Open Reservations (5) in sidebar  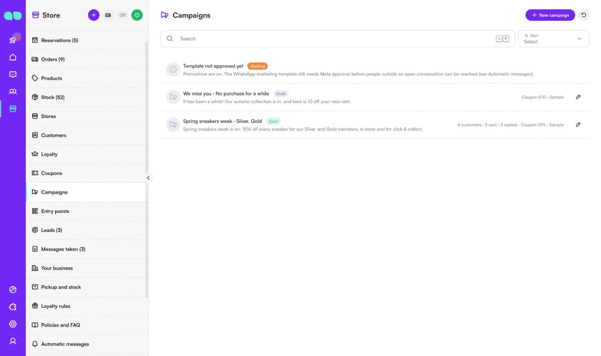click(x=86, y=40)
